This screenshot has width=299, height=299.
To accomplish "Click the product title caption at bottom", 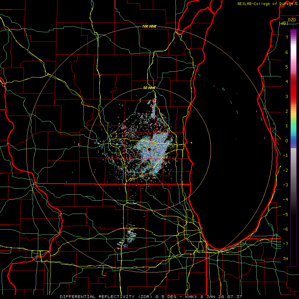I will click(151, 297).
